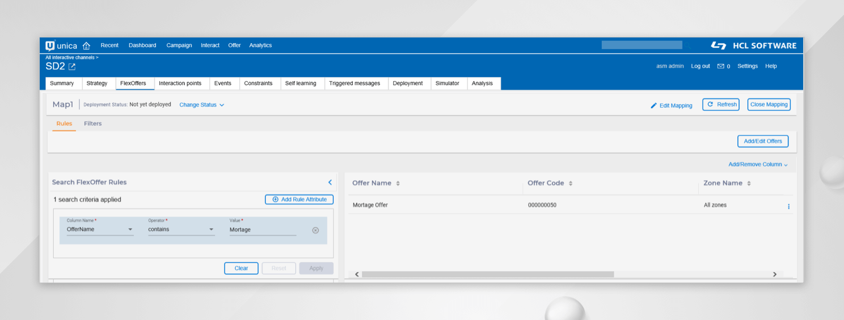This screenshot has height=320, width=844.
Task: Click the Edit Mapping pencil link
Action: 672,106
